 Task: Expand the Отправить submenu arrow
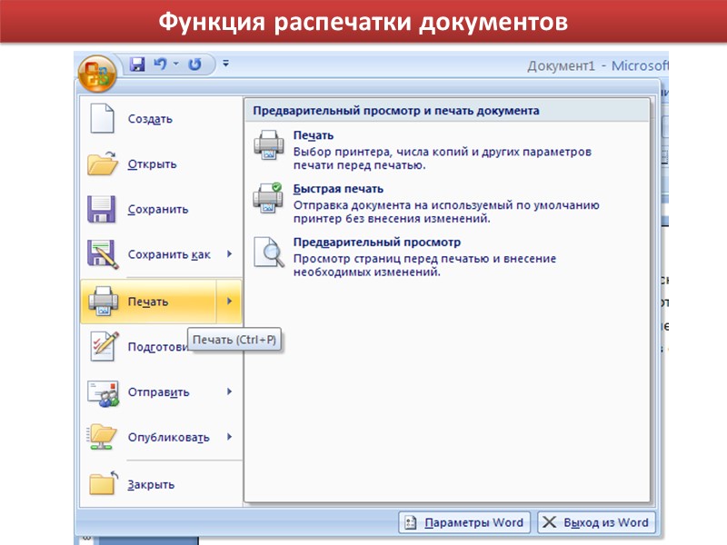click(229, 392)
